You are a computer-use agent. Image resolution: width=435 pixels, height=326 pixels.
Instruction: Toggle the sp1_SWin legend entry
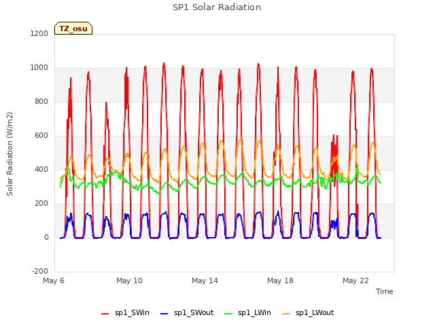(125, 313)
